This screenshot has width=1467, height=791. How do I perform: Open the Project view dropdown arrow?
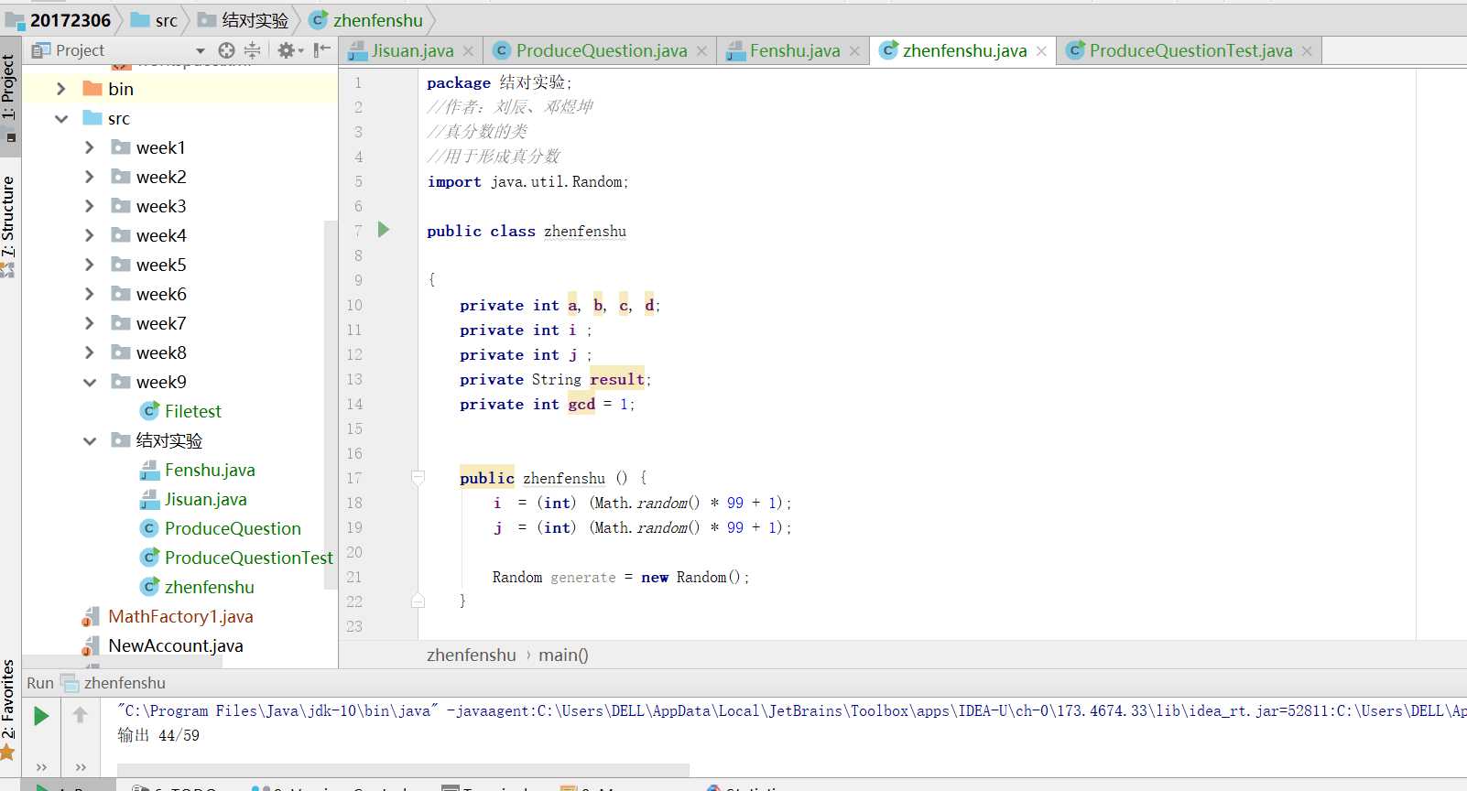click(x=201, y=50)
